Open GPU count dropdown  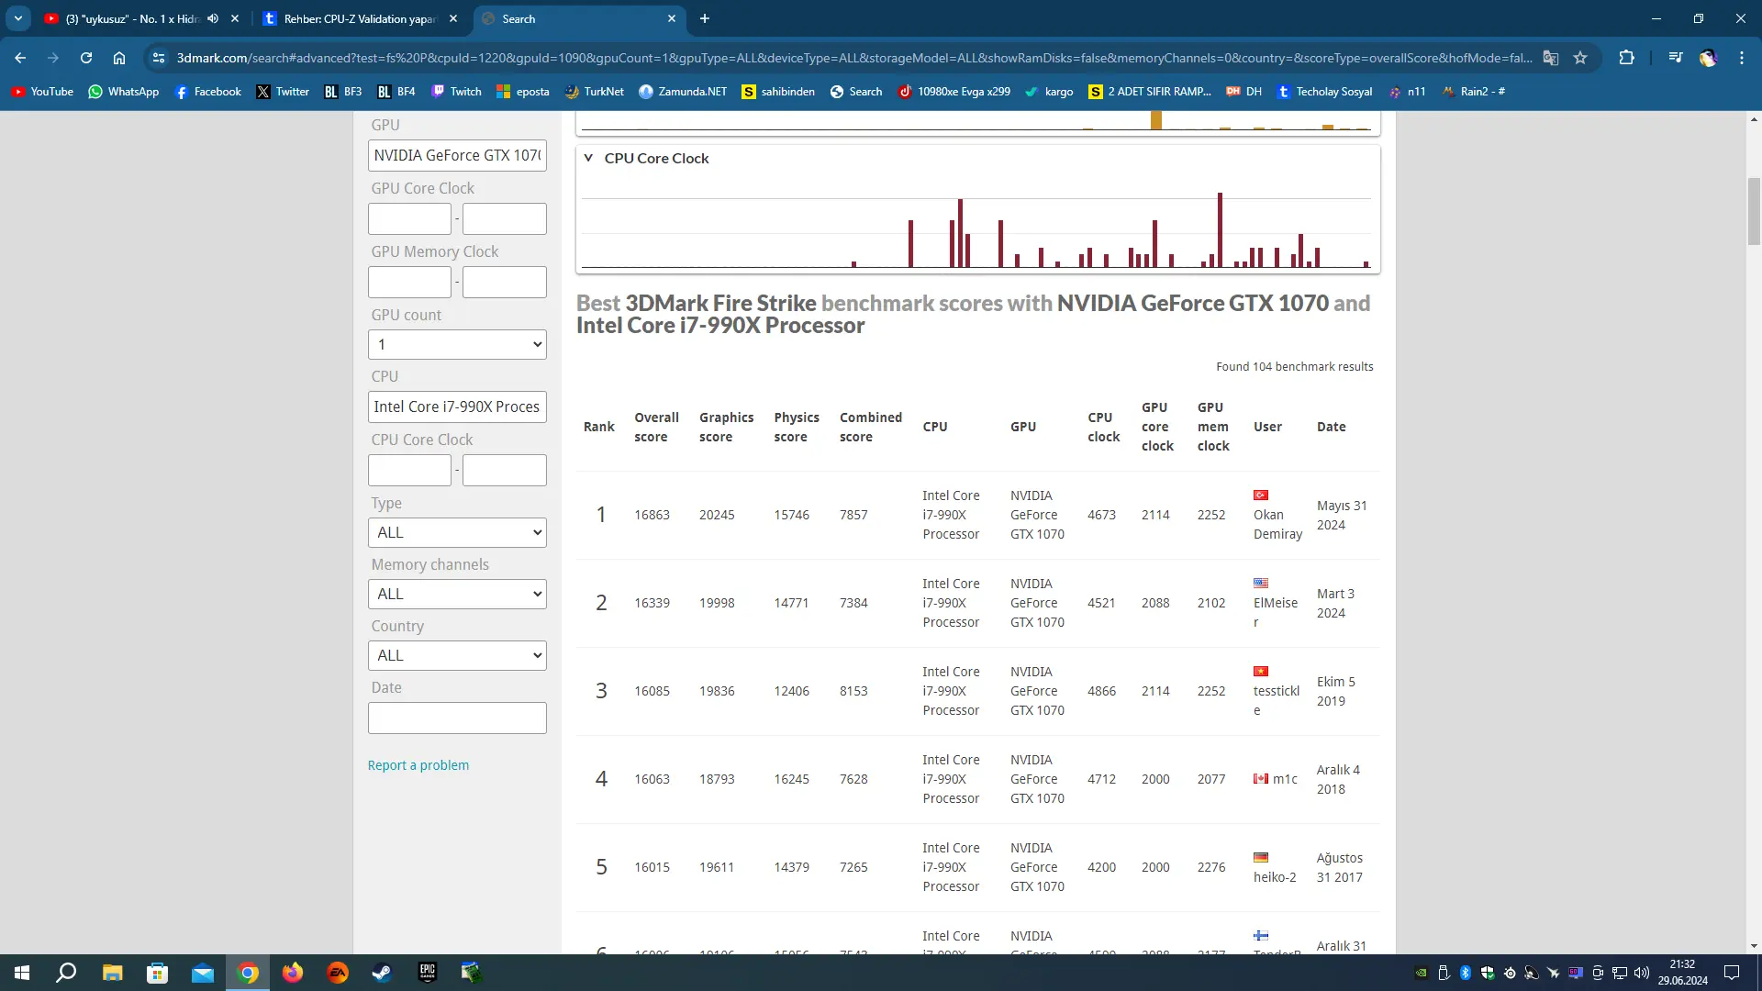(x=457, y=345)
